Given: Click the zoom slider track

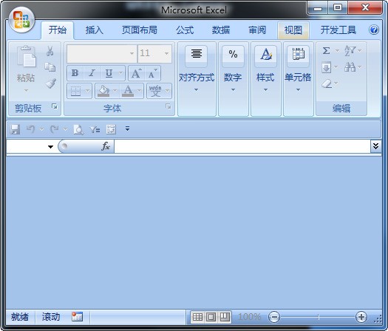Looking at the screenshot, I should [x=318, y=317].
